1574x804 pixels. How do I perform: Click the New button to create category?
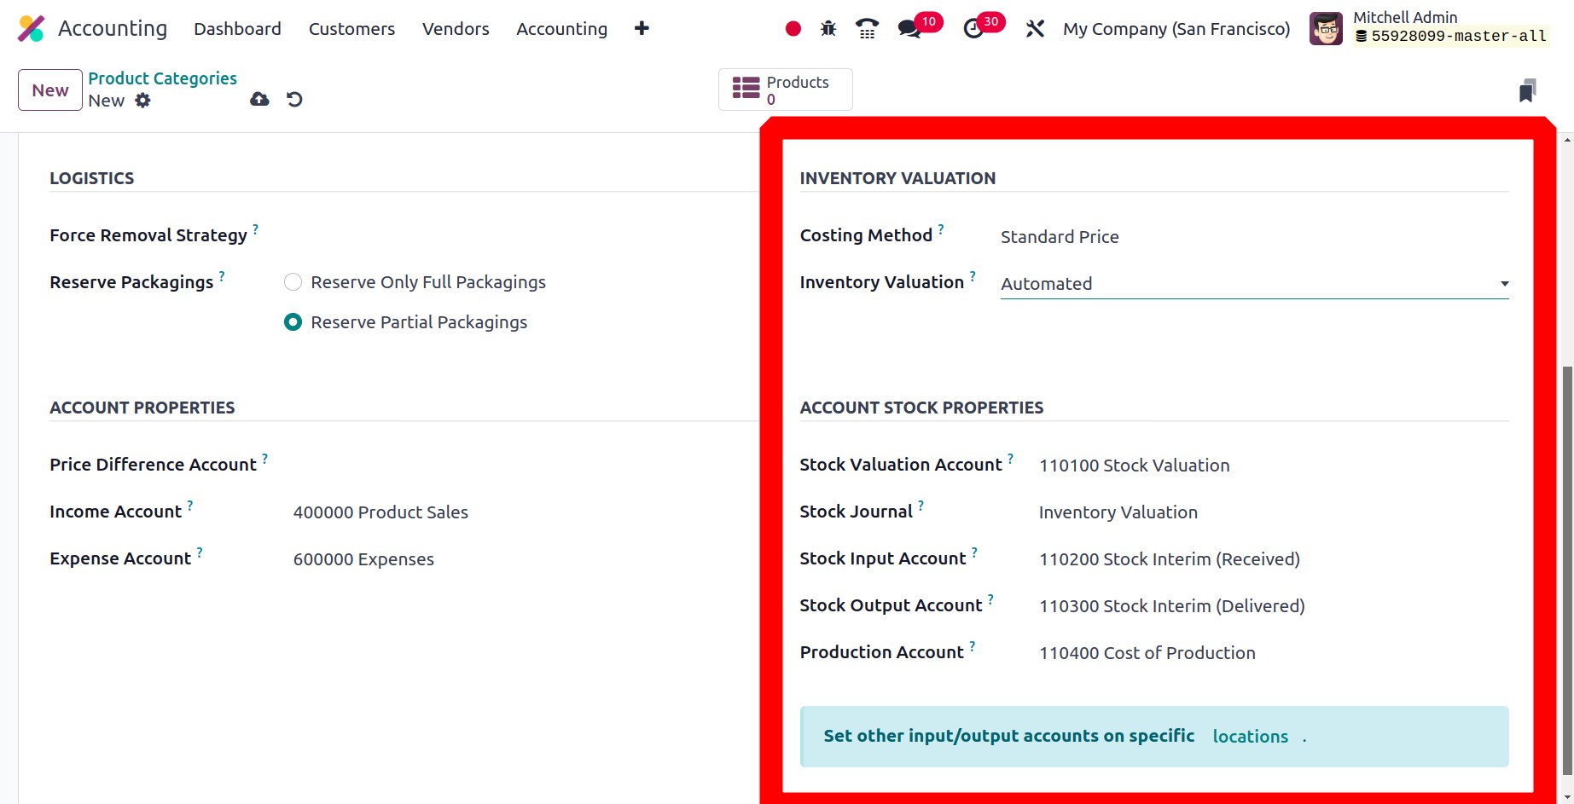pyautogui.click(x=50, y=90)
